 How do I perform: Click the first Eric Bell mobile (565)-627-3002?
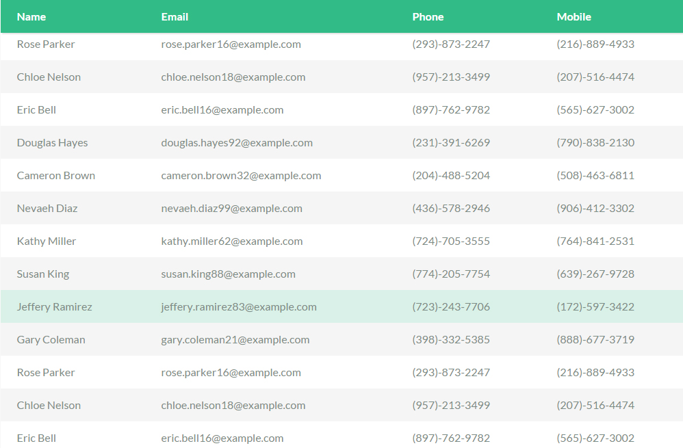595,109
